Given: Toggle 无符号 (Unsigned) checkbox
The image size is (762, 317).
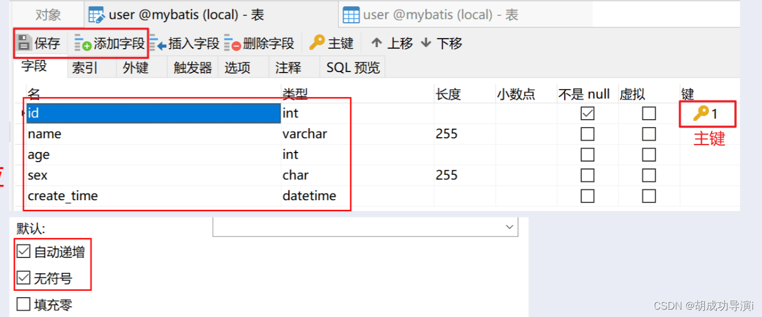Looking at the screenshot, I should point(23,278).
